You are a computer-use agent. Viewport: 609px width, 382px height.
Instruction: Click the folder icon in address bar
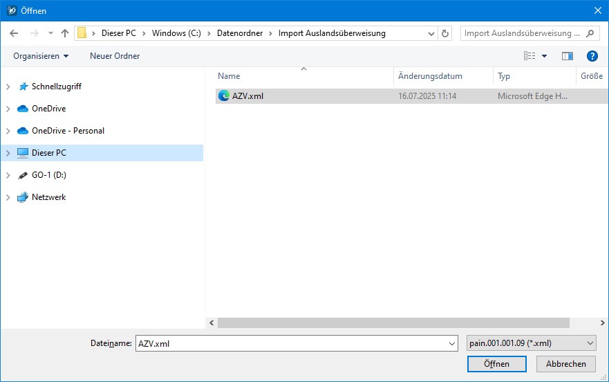tap(82, 33)
